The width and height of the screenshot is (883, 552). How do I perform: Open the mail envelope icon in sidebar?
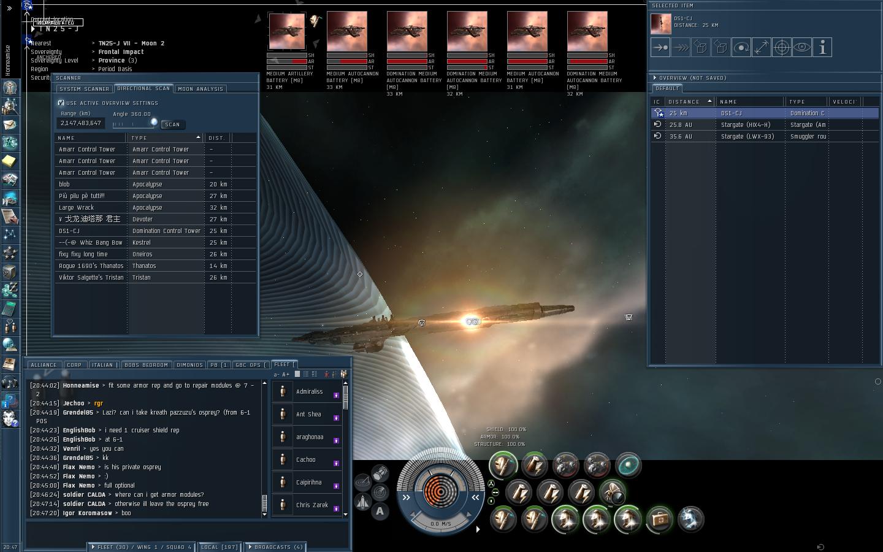coord(10,125)
